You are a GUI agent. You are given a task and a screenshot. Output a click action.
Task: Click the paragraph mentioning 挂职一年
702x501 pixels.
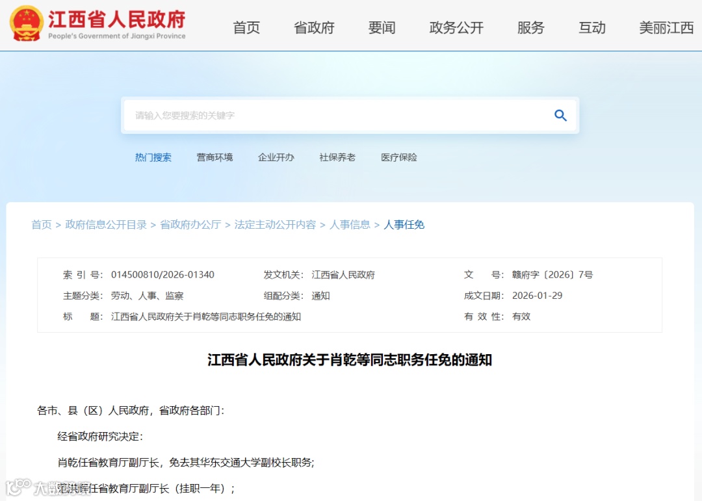pyautogui.click(x=146, y=488)
